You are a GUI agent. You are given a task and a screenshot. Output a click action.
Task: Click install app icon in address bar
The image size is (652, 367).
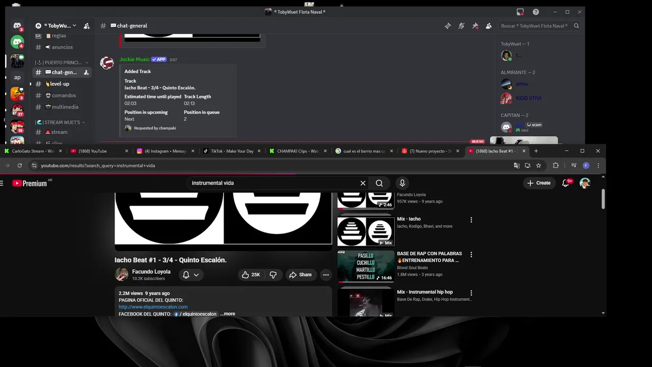(527, 165)
